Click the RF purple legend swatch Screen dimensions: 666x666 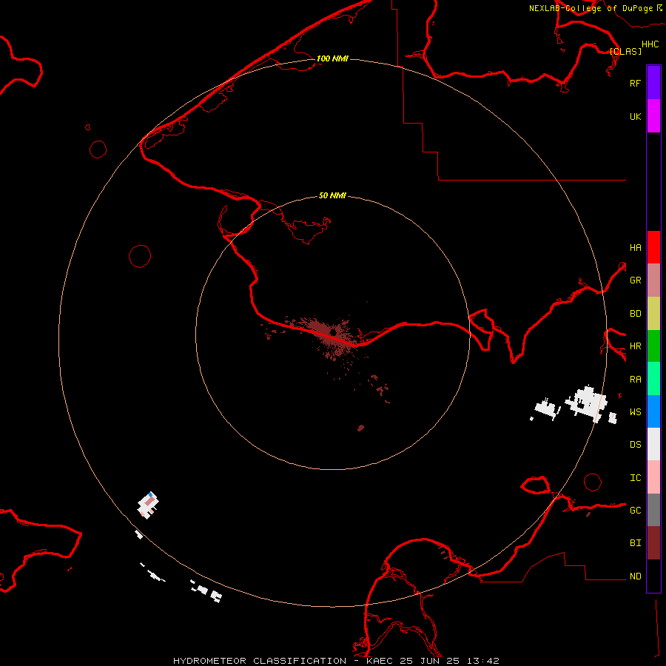coord(653,83)
